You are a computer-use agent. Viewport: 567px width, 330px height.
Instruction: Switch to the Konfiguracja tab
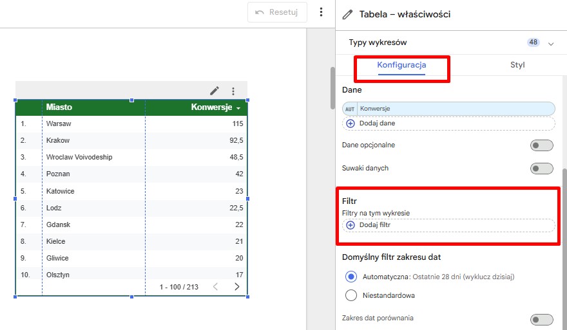pyautogui.click(x=401, y=65)
